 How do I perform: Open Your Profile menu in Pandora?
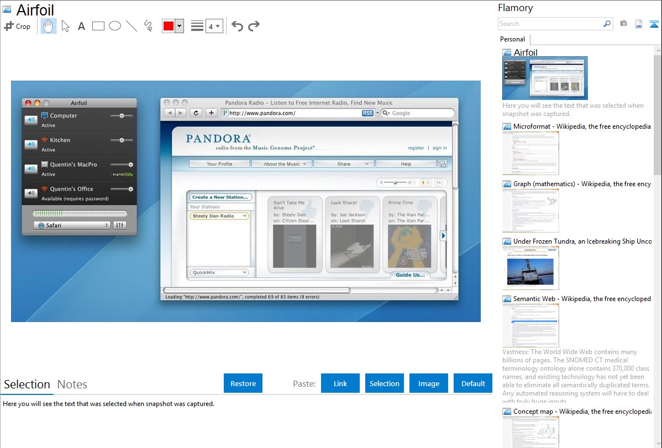click(x=219, y=164)
